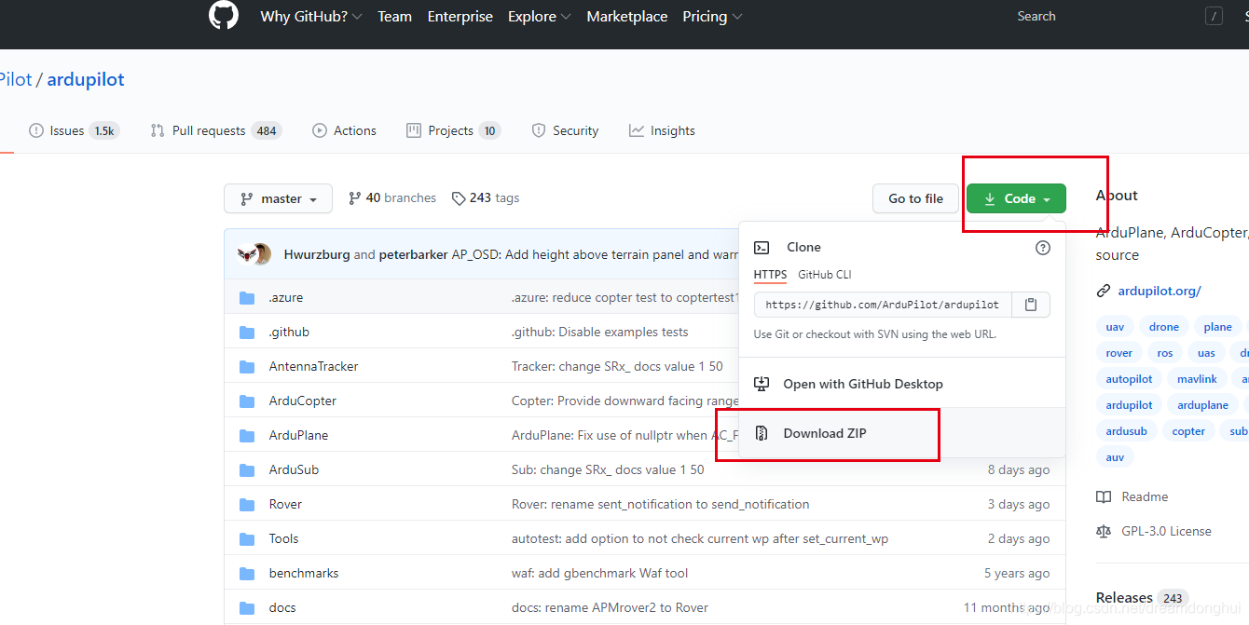Screen dimensions: 1249x625
Task: Click the peterbarker author name
Action: [413, 254]
